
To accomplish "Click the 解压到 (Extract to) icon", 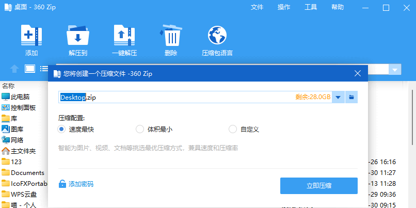I will 78,35.
